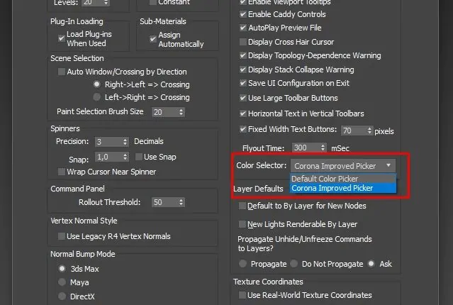Select DirectX normal bump mode
This screenshot has width=453, height=305.
[x=62, y=296]
